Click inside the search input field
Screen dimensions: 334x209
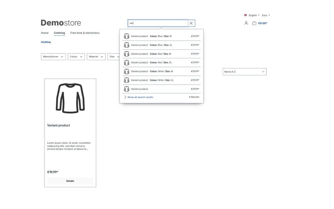158,23
